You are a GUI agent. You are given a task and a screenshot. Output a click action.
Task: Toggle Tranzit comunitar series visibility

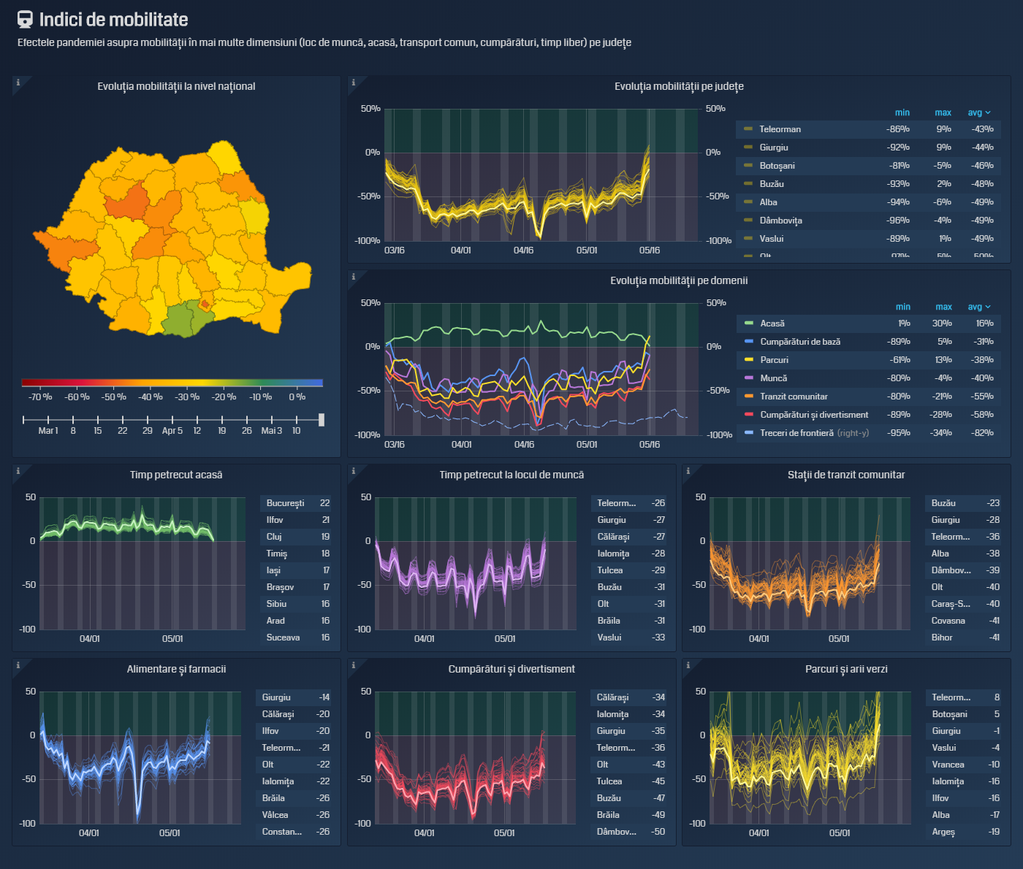pos(793,397)
